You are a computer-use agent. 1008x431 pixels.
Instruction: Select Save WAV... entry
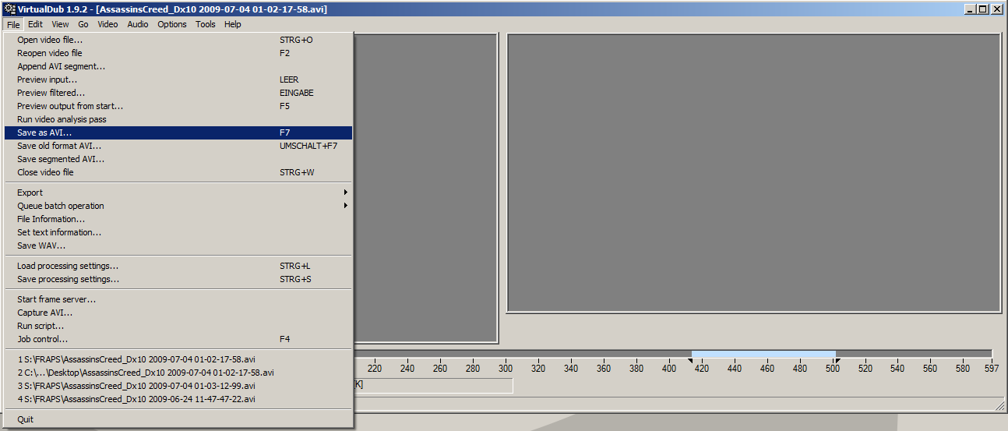(178, 246)
